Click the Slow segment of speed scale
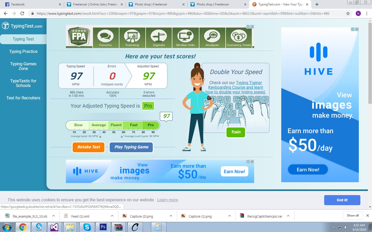Image resolution: width=372 pixels, height=232 pixels. coord(78,125)
